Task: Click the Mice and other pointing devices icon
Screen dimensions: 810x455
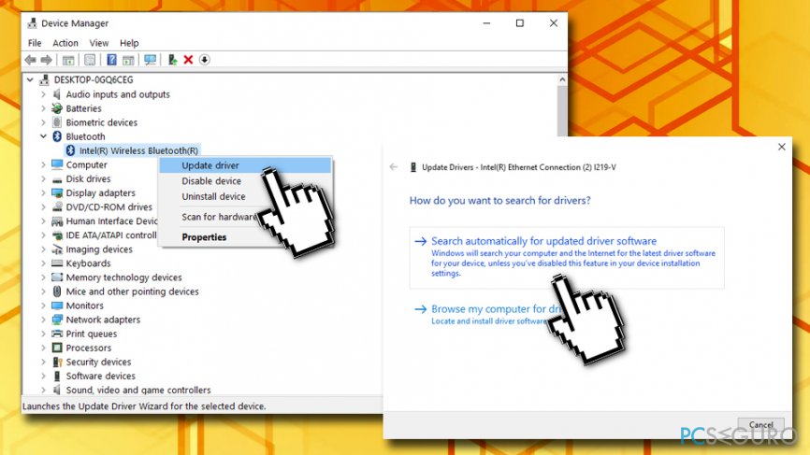Action: click(57, 291)
